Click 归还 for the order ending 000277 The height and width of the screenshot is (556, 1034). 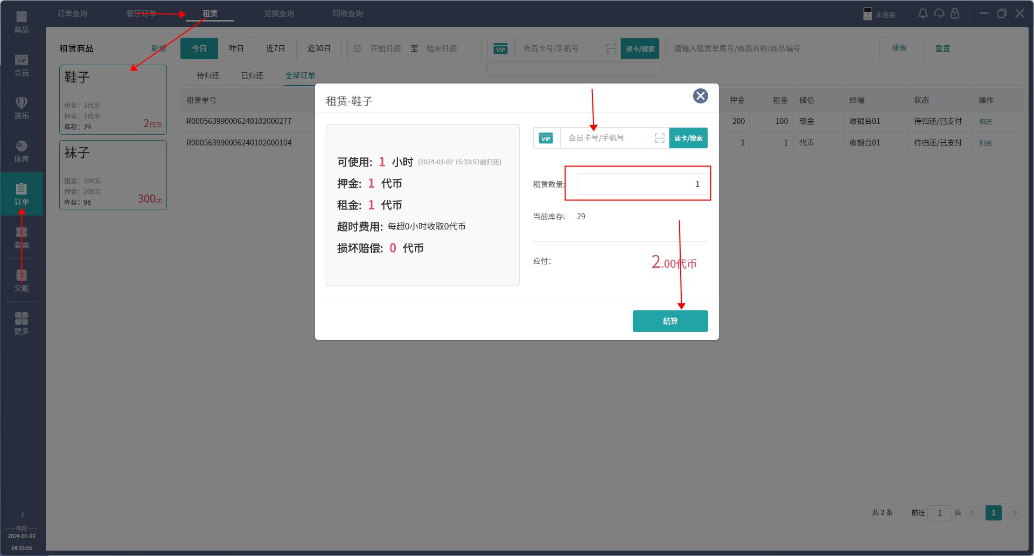pyautogui.click(x=986, y=122)
